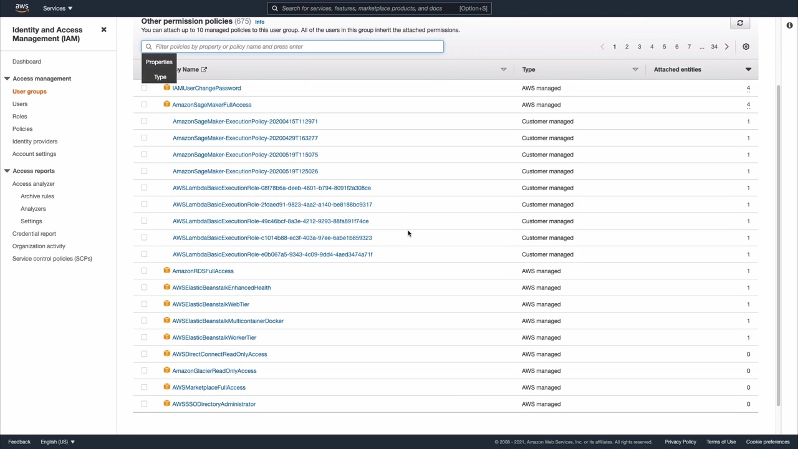Close the IAM sidebar panel

(104, 30)
